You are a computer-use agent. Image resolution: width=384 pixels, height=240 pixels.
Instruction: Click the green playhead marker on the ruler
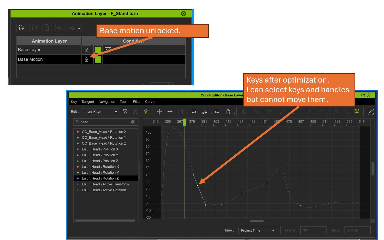pyautogui.click(x=184, y=122)
